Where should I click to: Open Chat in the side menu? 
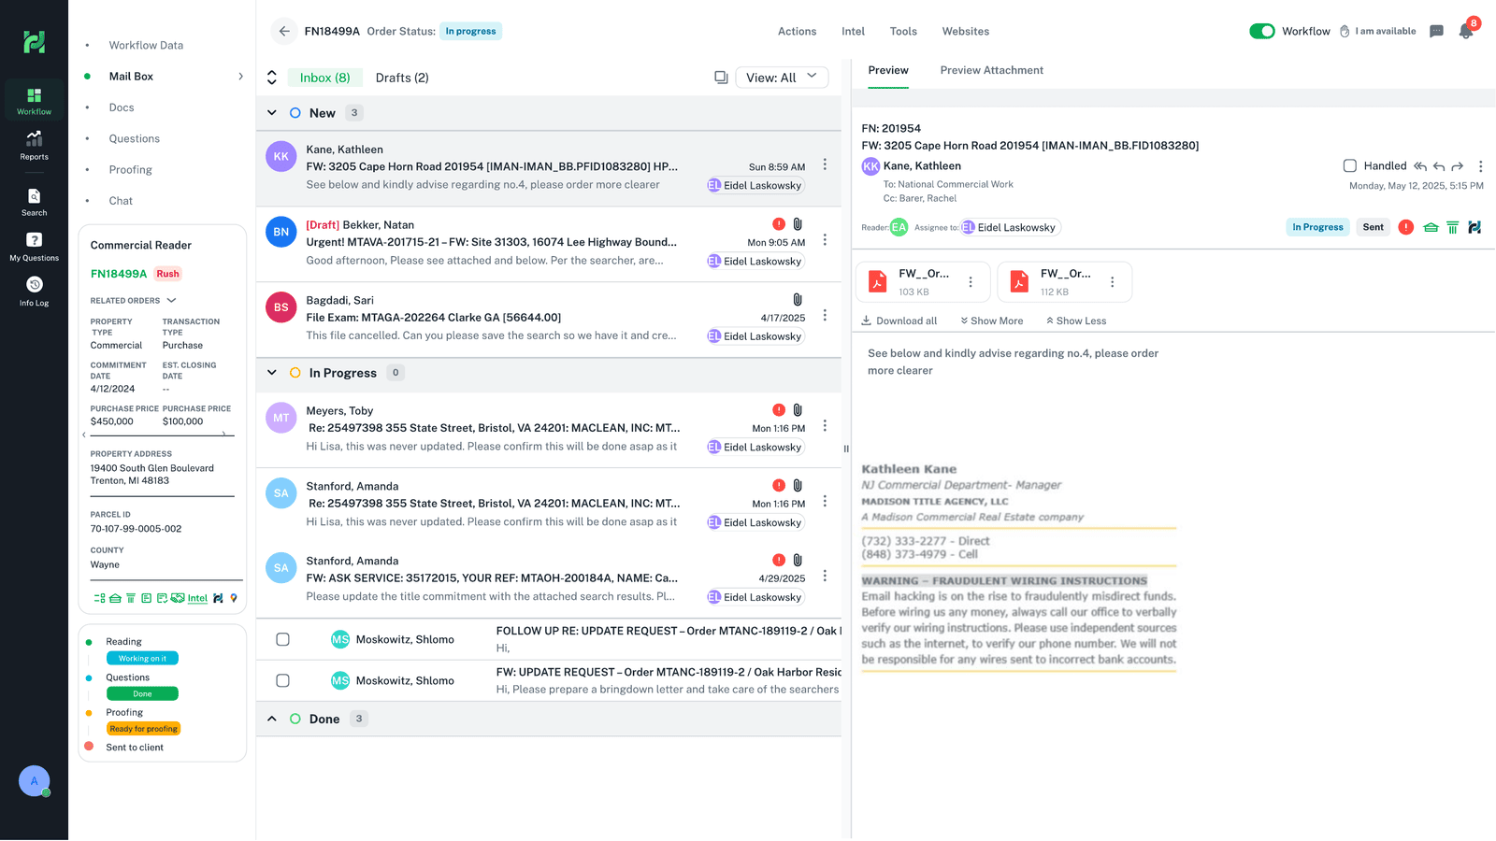pyautogui.click(x=121, y=201)
